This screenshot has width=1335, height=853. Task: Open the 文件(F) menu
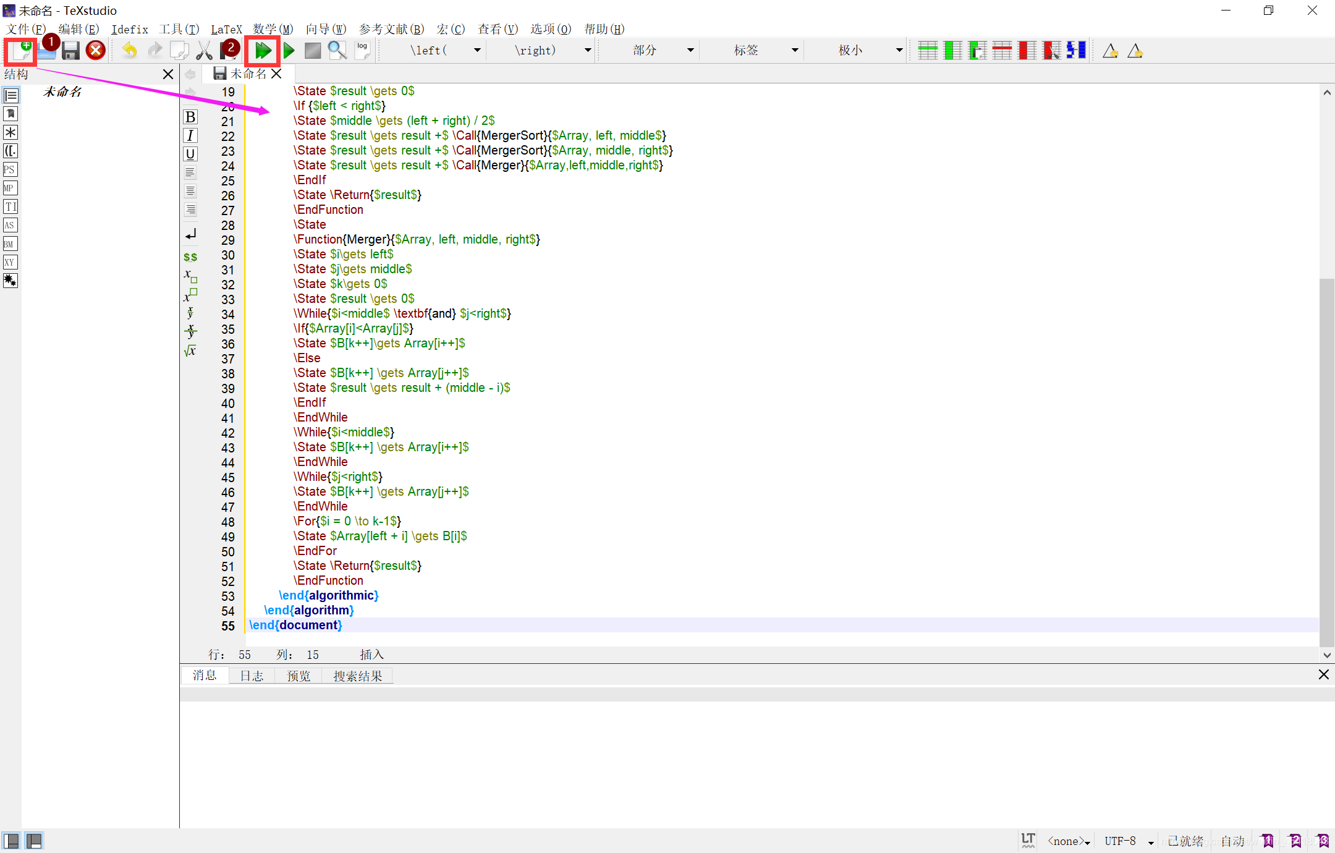26,29
